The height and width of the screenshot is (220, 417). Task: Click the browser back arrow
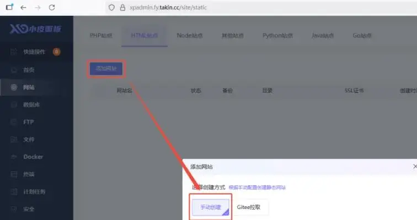tap(23, 7)
